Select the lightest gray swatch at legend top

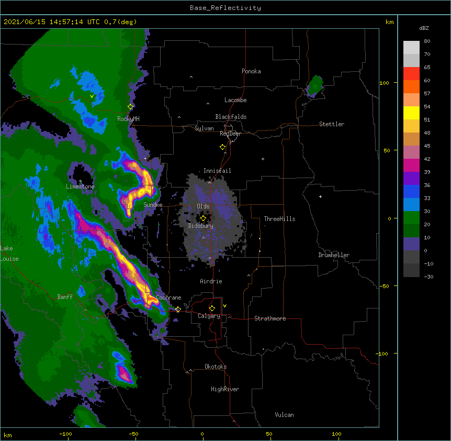[411, 48]
